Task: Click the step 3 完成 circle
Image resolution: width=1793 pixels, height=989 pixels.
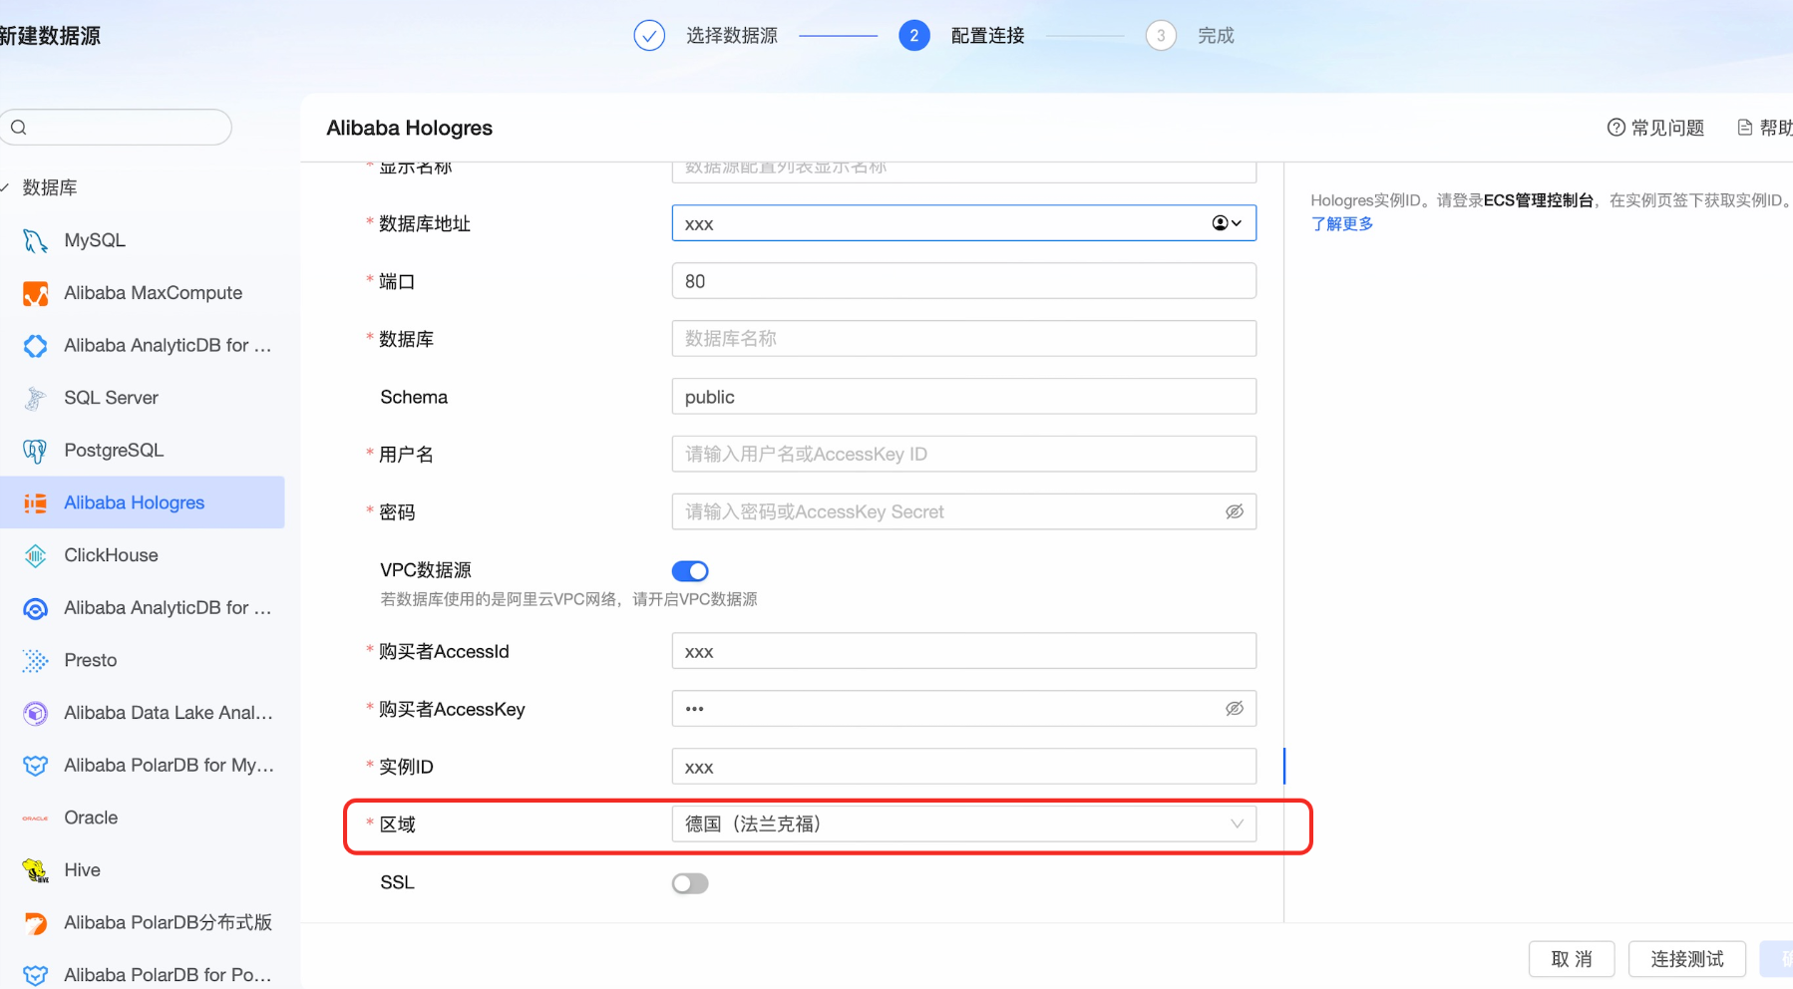Action: 1161,36
